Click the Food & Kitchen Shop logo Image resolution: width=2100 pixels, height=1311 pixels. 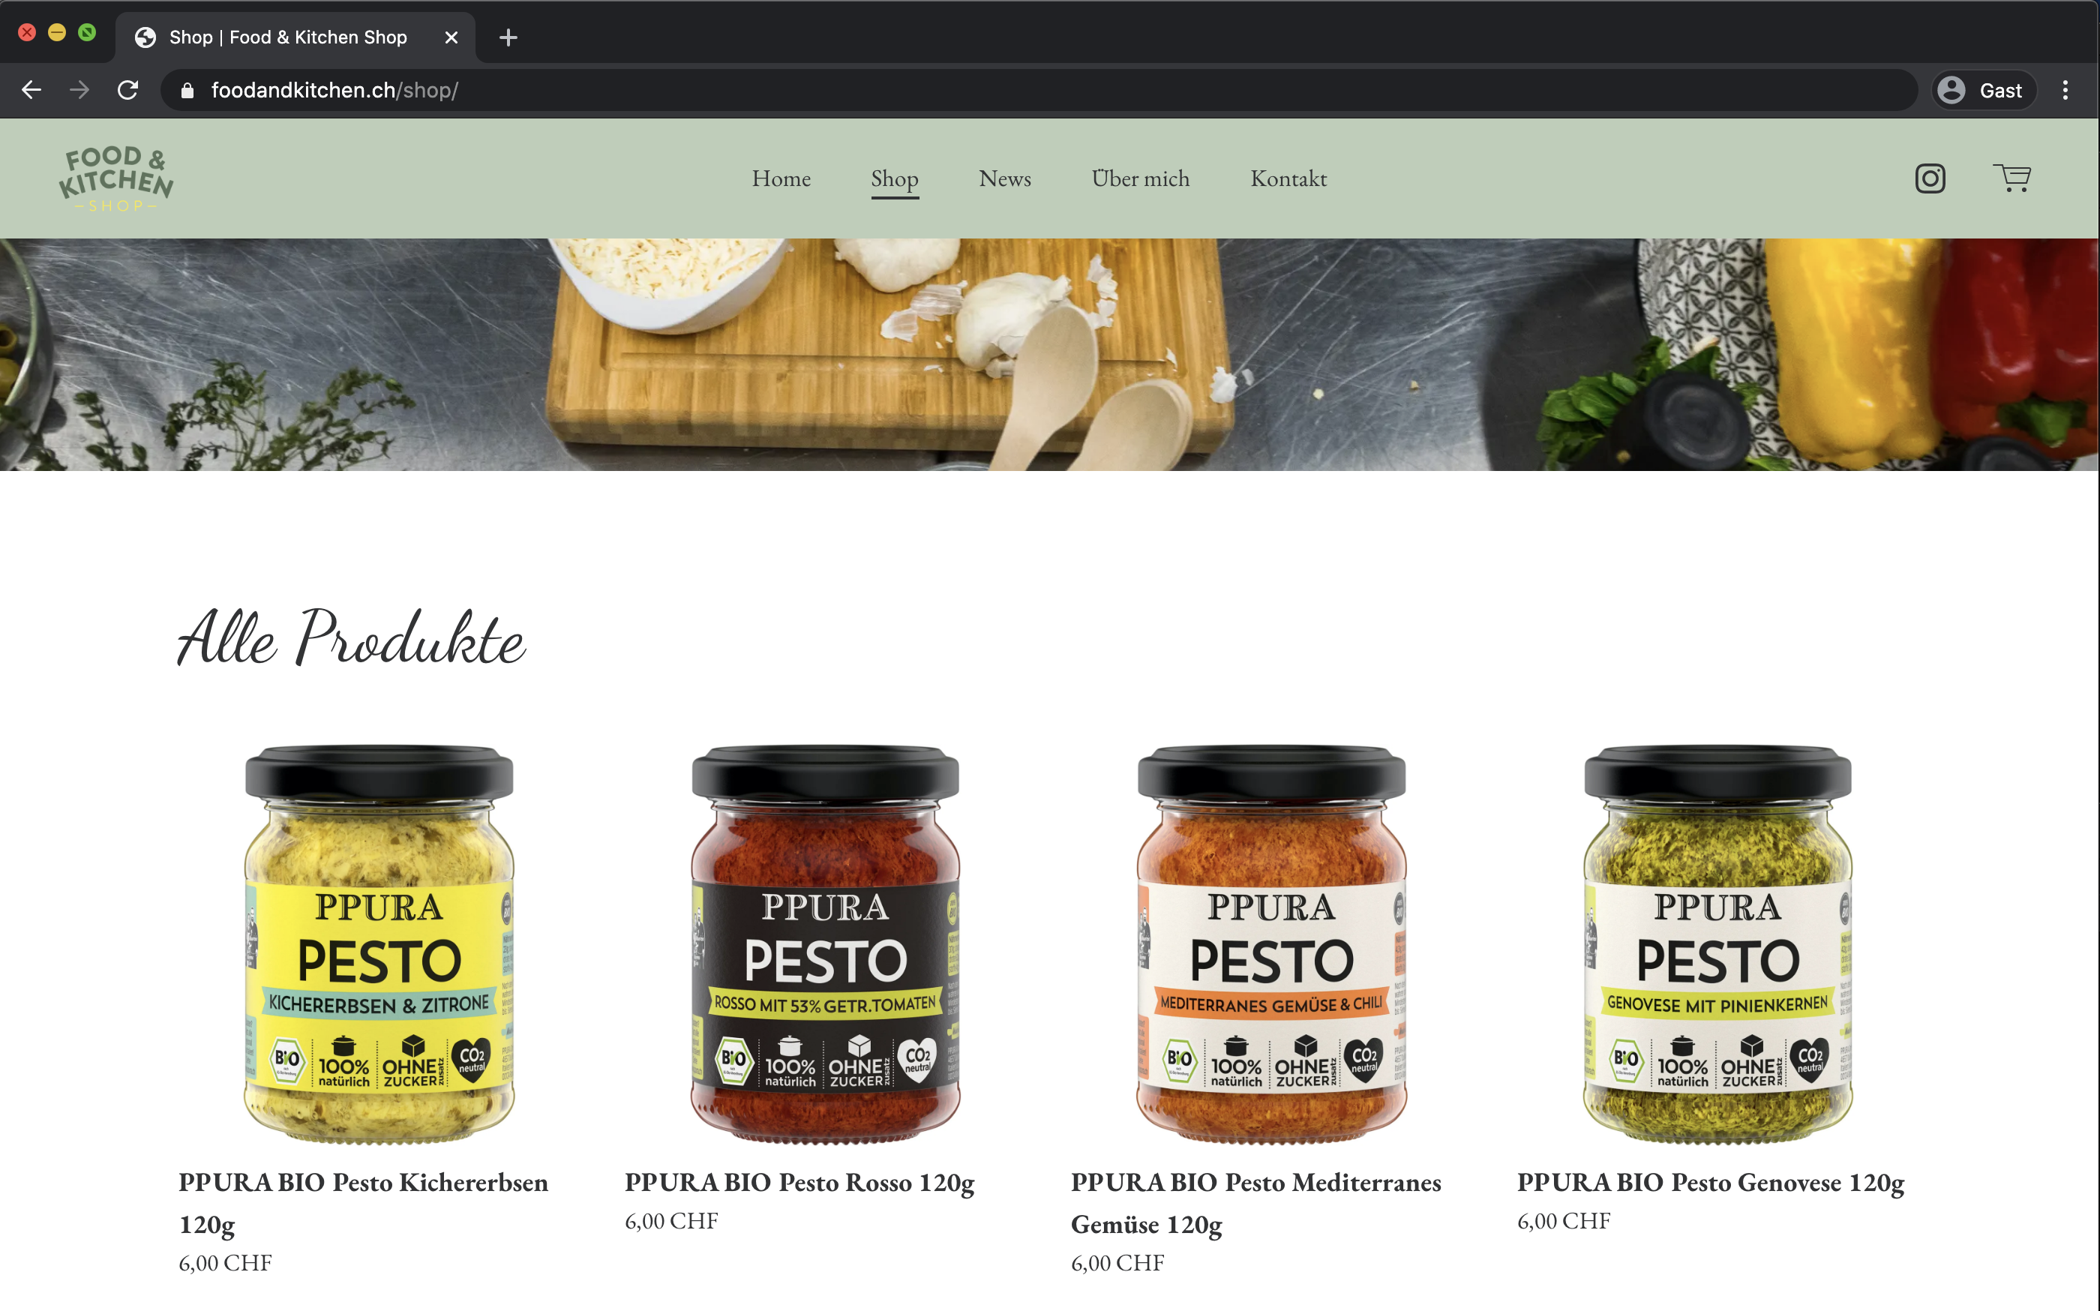point(116,178)
